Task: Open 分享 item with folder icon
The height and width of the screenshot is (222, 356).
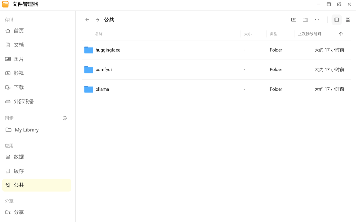Action: pyautogui.click(x=36, y=212)
